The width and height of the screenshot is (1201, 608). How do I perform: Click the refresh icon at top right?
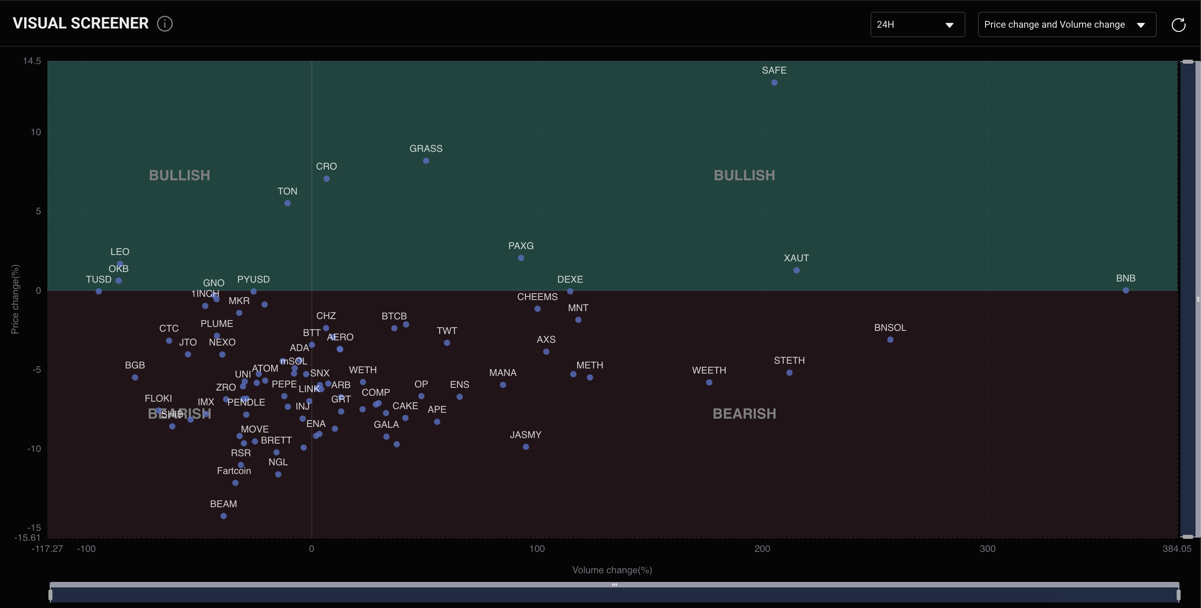(x=1178, y=25)
